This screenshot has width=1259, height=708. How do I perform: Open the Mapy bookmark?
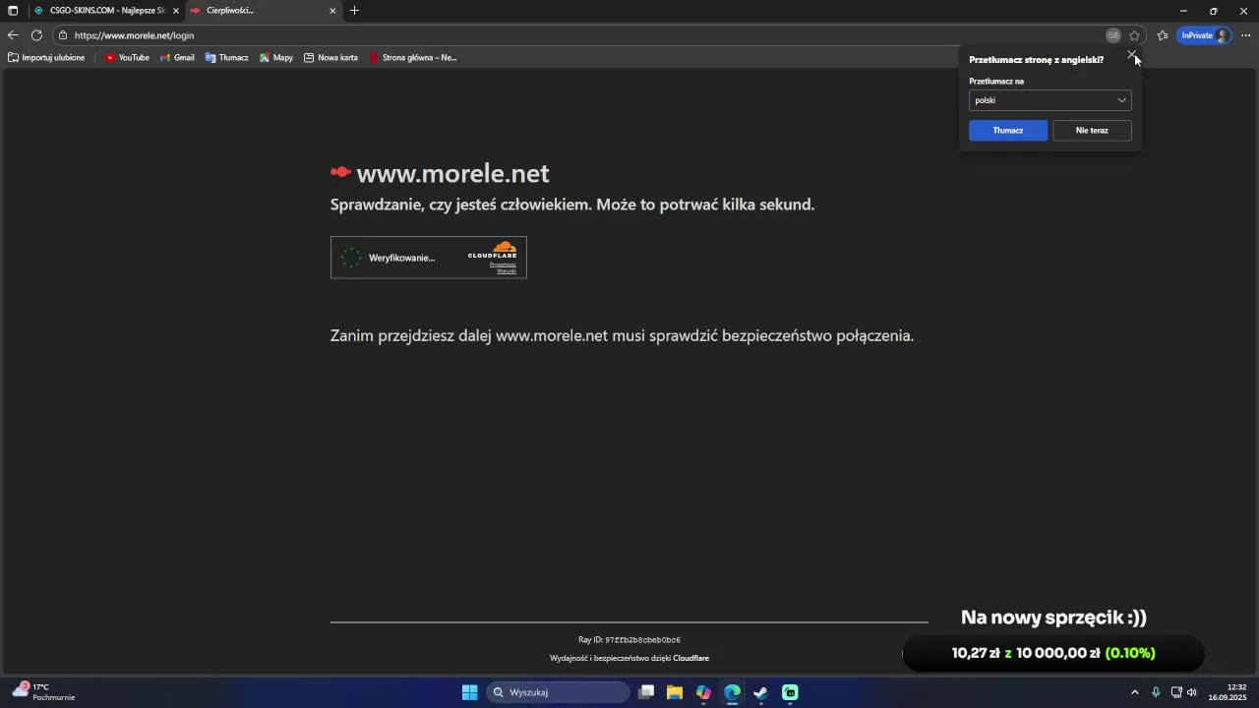click(276, 58)
